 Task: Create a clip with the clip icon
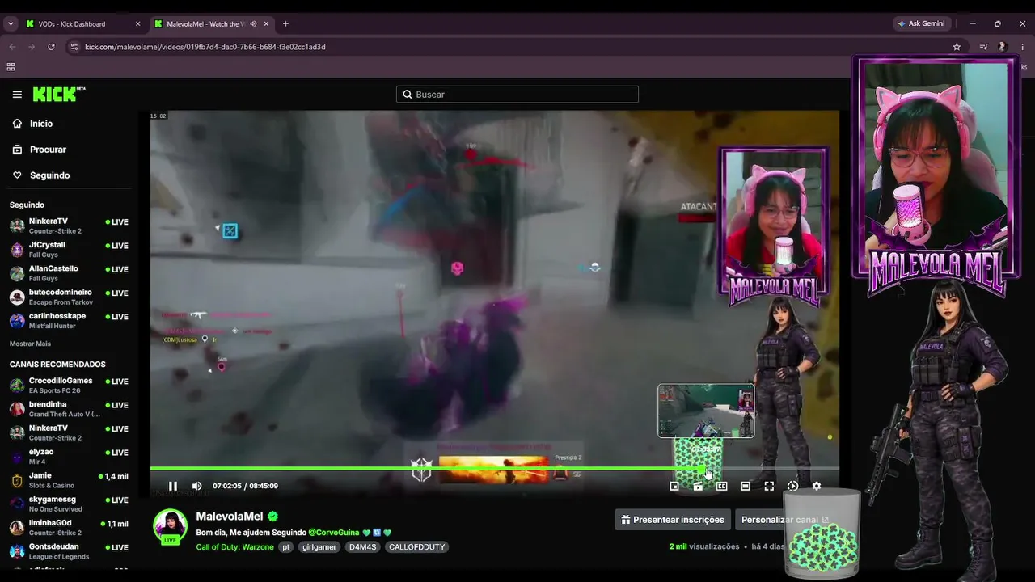pos(698,486)
